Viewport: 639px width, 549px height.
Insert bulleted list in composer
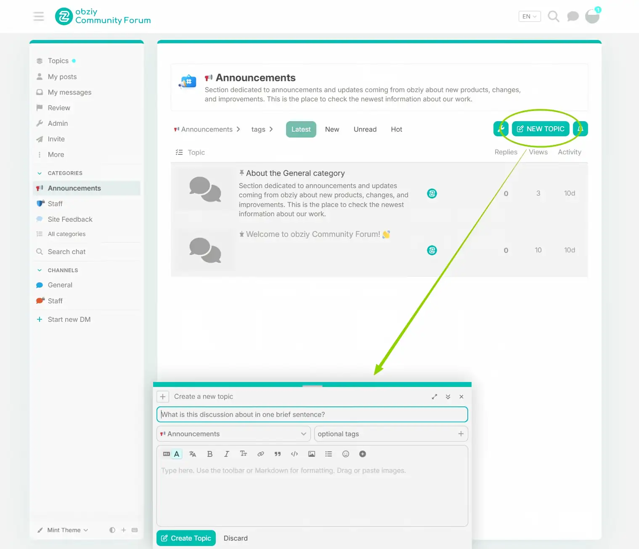click(x=329, y=454)
